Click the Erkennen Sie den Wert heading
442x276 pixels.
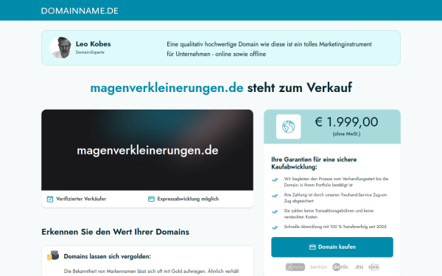pyautogui.click(x=116, y=232)
